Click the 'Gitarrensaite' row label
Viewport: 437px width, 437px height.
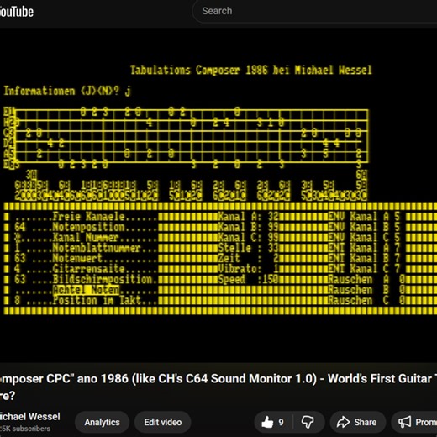click(x=88, y=269)
